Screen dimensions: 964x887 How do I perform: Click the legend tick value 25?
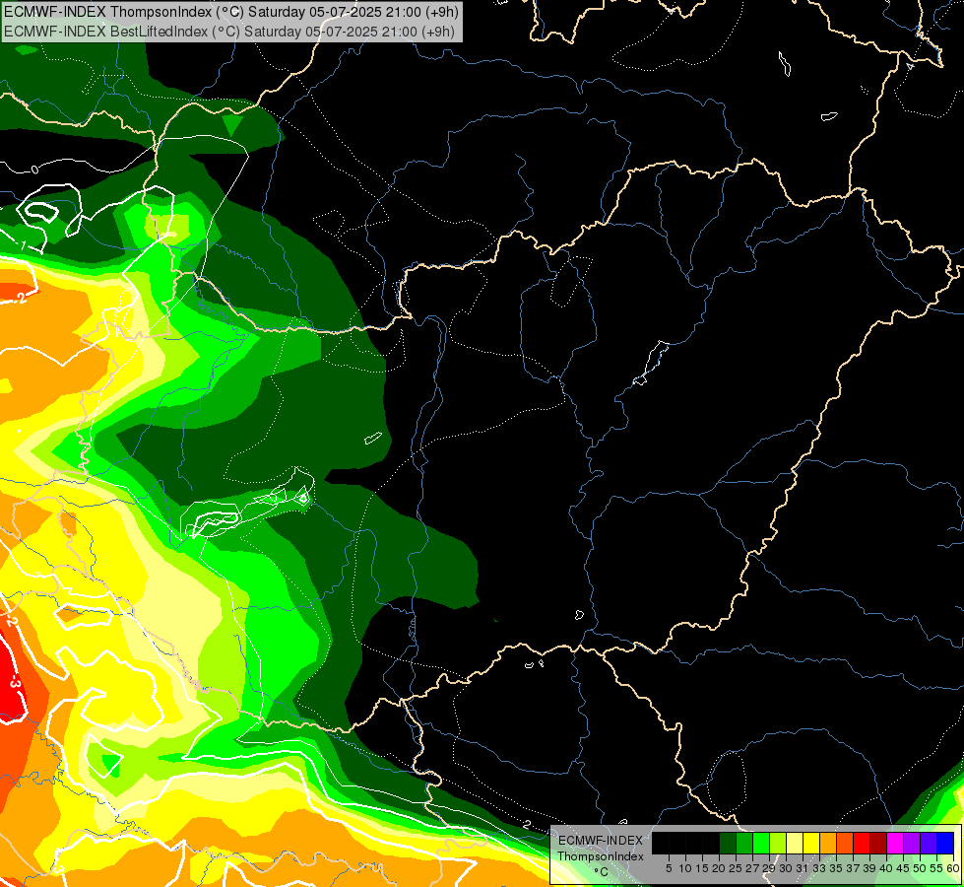(736, 868)
